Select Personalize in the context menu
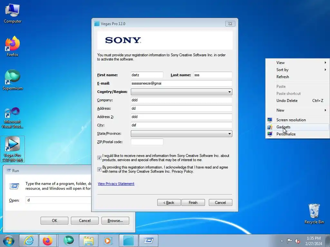The image size is (330, 247). click(x=297, y=134)
